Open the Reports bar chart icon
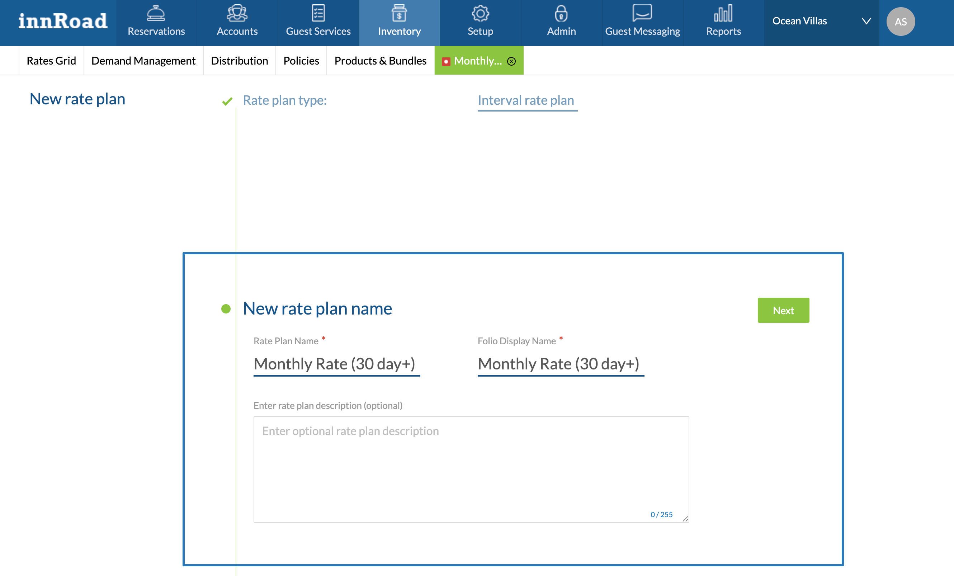The width and height of the screenshot is (954, 576). point(723,14)
